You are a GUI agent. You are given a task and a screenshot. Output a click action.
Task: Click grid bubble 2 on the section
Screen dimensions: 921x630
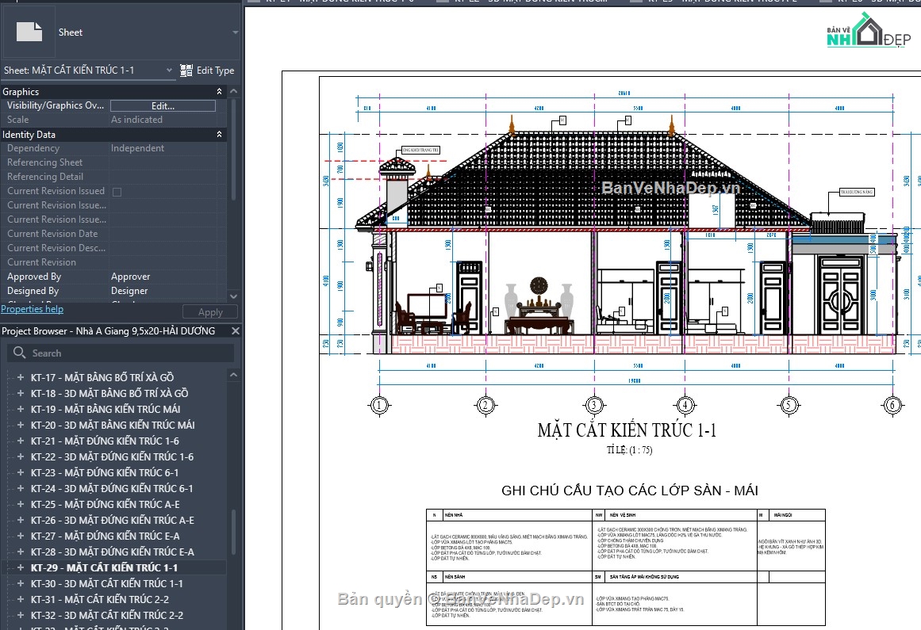coord(485,405)
